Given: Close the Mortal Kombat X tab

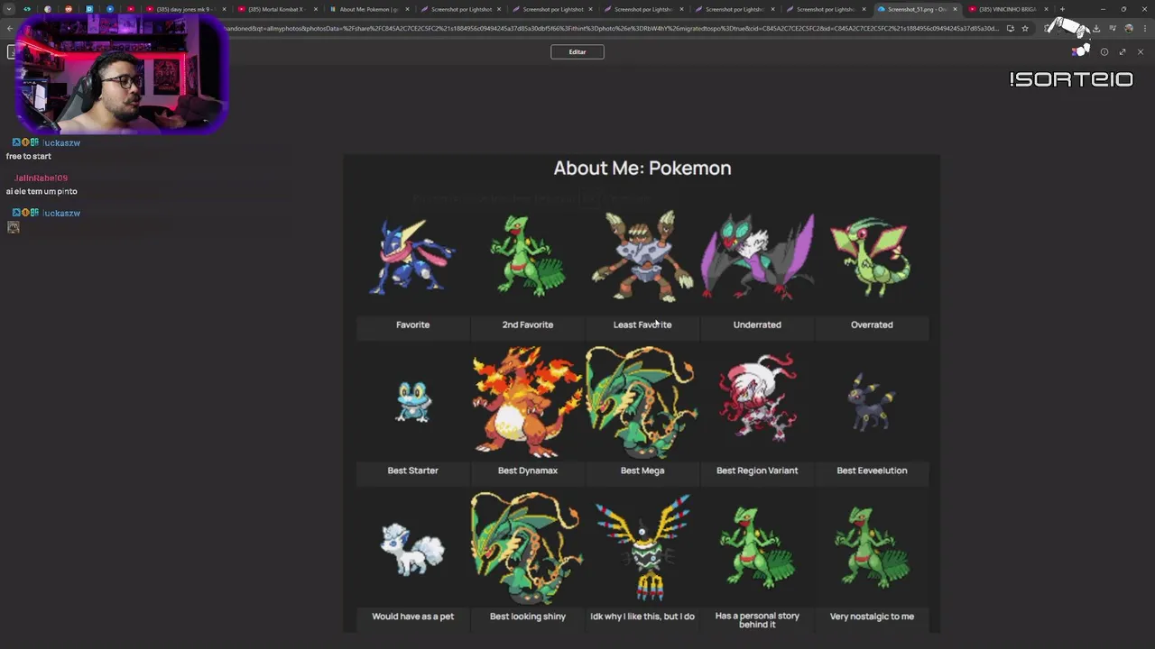Looking at the screenshot, I should [316, 9].
